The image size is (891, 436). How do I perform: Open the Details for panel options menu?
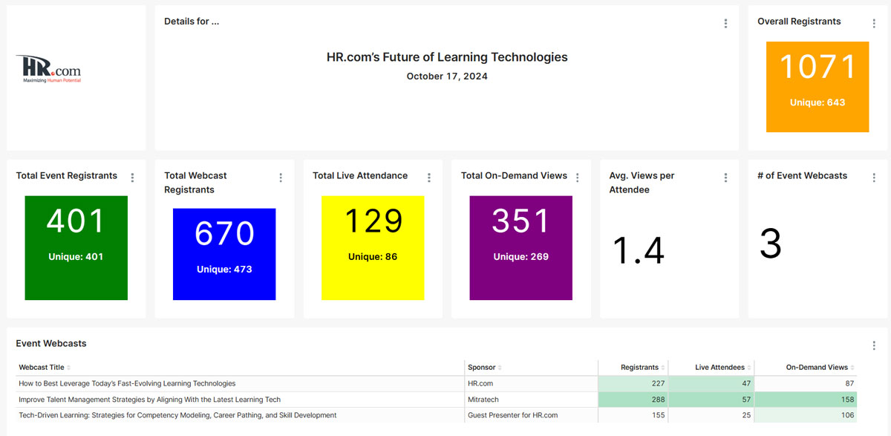(x=725, y=24)
